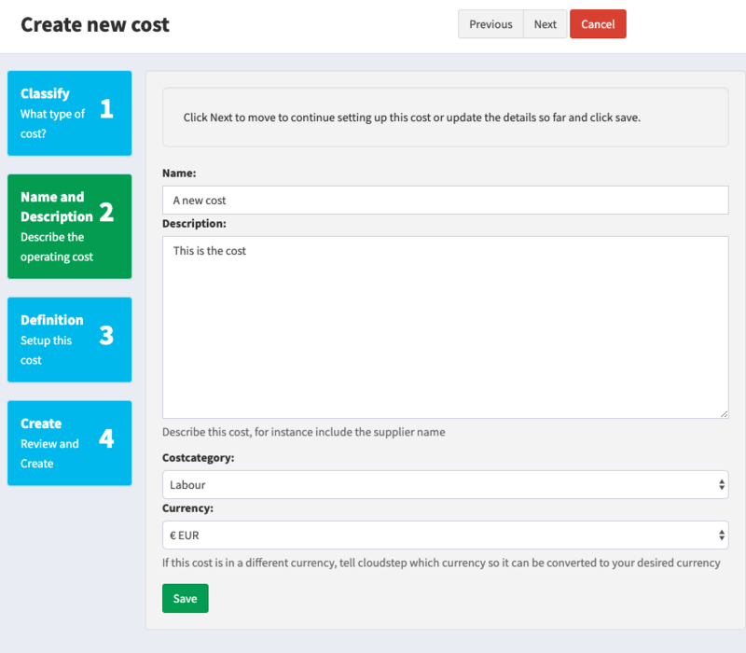Click the Previous button
The height and width of the screenshot is (653, 746).
tap(490, 24)
